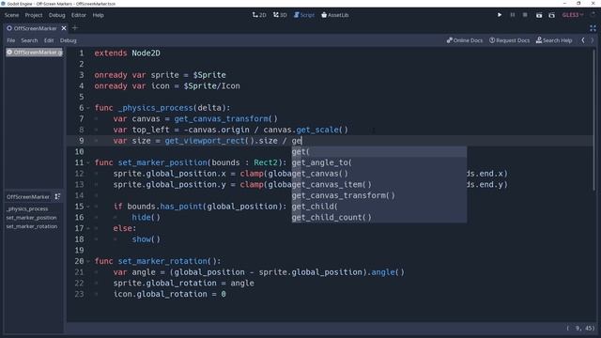The height and width of the screenshot is (338, 601).
Task: Pause the running scene
Action: click(x=513, y=15)
